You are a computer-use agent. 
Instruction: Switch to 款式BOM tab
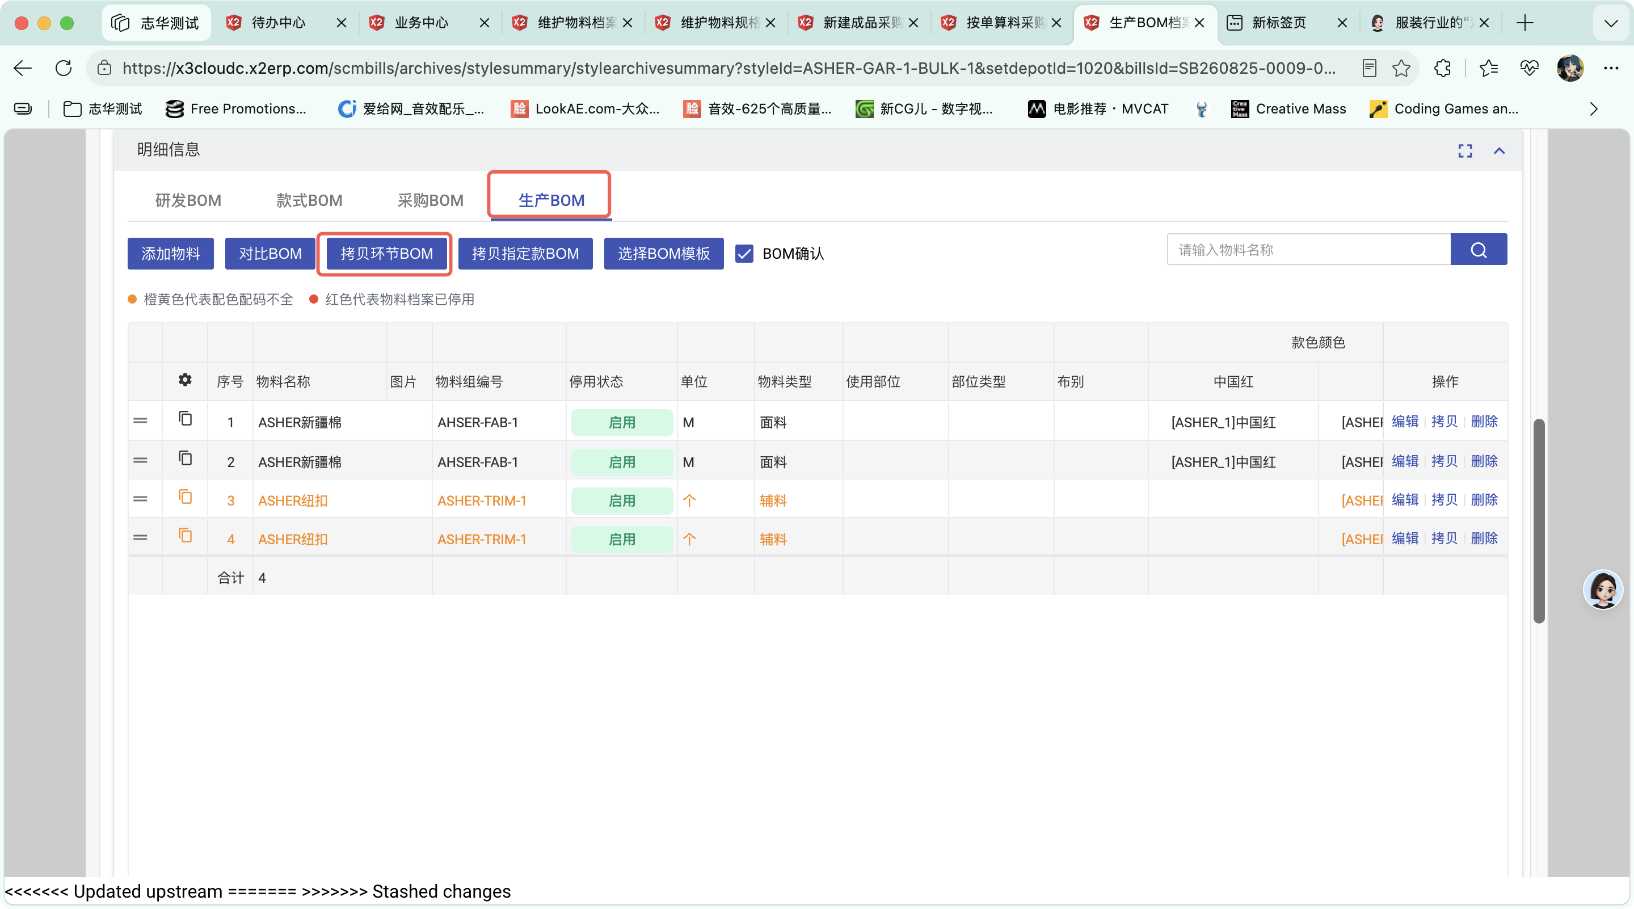(x=309, y=200)
